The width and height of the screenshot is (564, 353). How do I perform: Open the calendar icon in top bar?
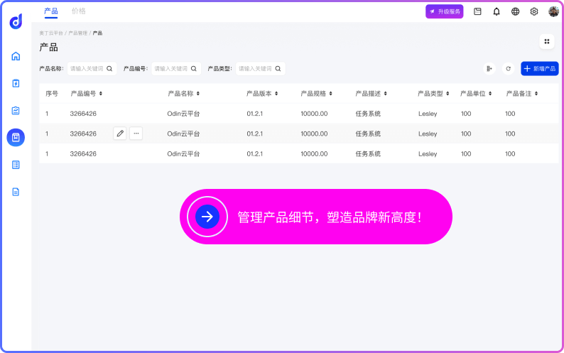coord(477,11)
